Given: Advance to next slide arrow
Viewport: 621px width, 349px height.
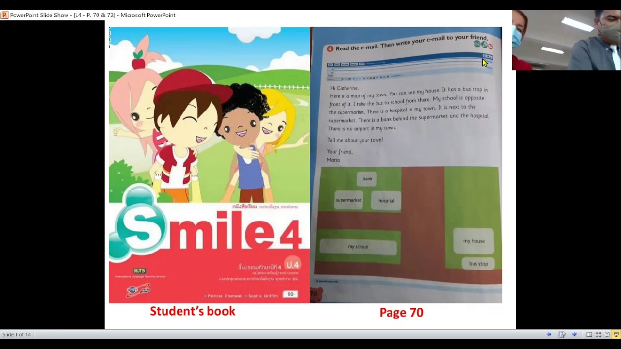Looking at the screenshot, I should pyautogui.click(x=574, y=334).
